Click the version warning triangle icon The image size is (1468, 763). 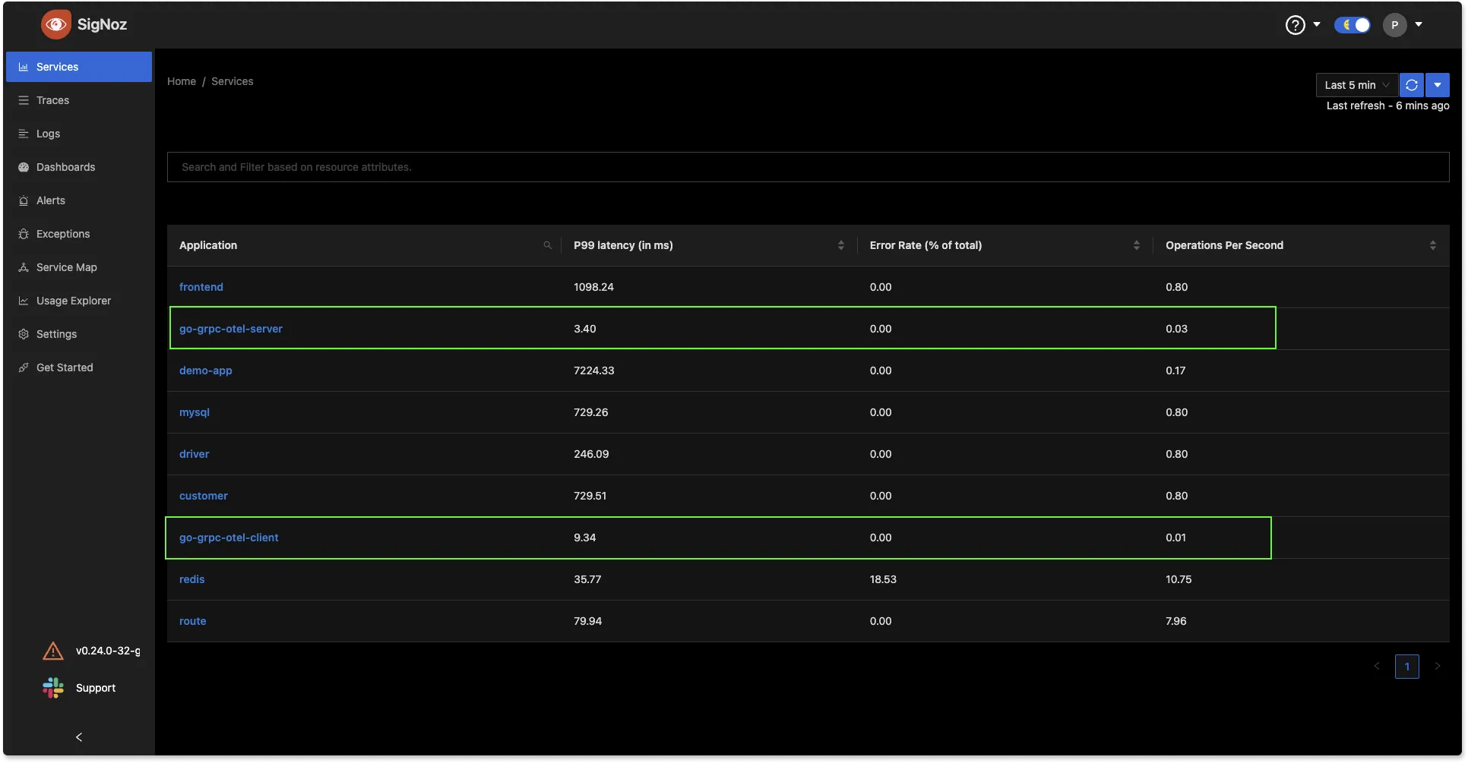click(x=53, y=651)
